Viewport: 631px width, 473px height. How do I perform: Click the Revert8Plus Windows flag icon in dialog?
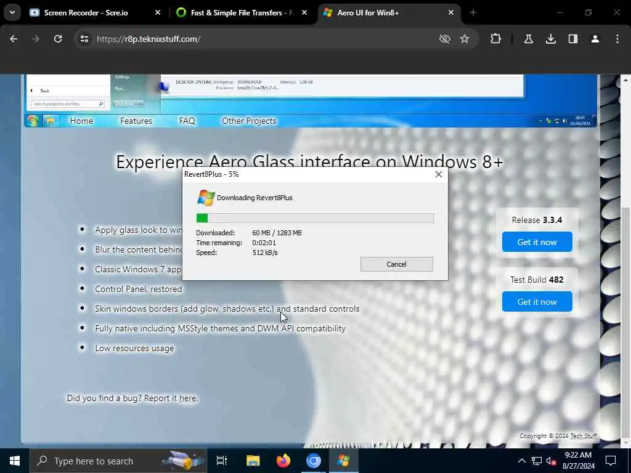coord(206,198)
